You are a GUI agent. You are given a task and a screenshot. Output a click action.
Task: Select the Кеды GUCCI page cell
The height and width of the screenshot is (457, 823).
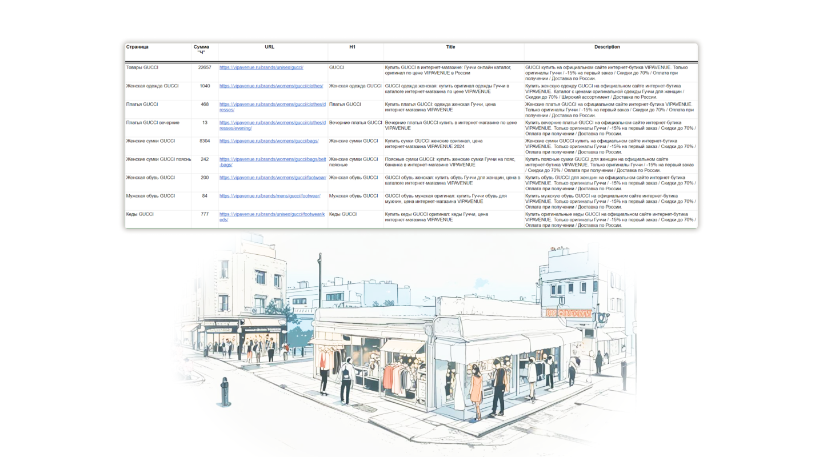point(140,214)
